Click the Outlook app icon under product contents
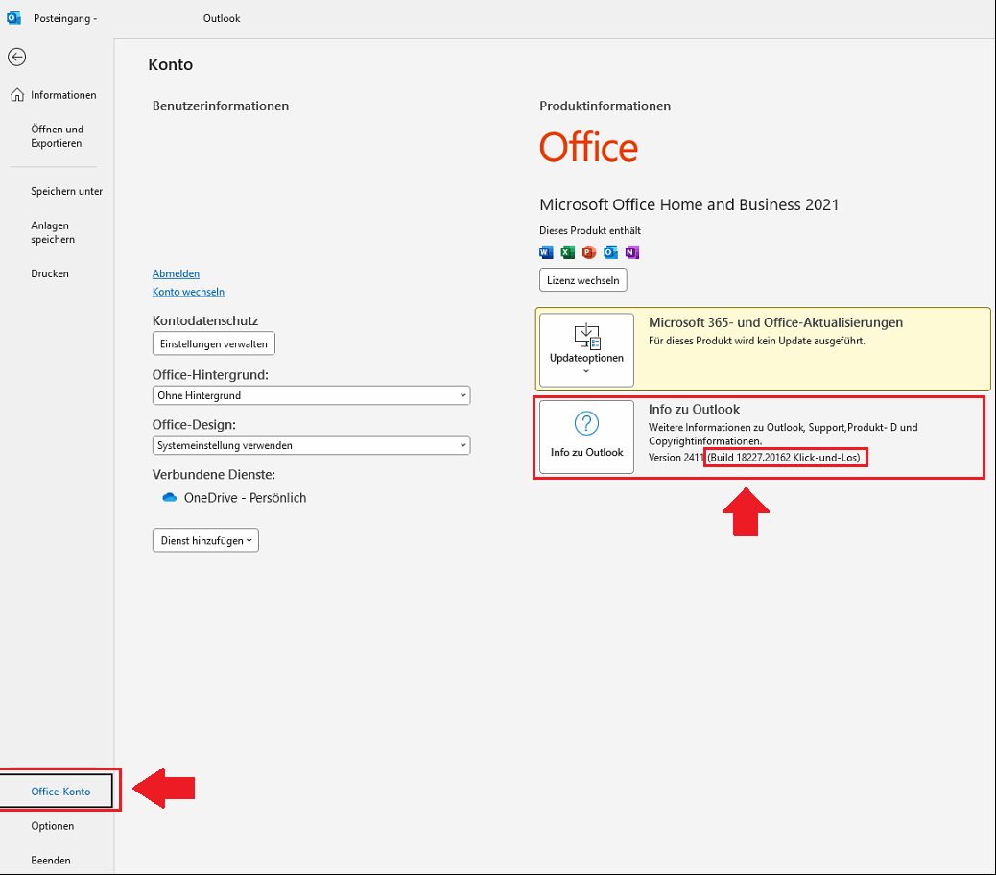The image size is (996, 875). pyautogui.click(x=611, y=252)
